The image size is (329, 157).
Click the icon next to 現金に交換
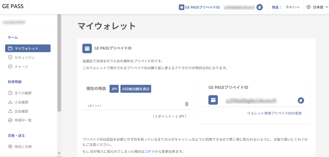point(10,146)
